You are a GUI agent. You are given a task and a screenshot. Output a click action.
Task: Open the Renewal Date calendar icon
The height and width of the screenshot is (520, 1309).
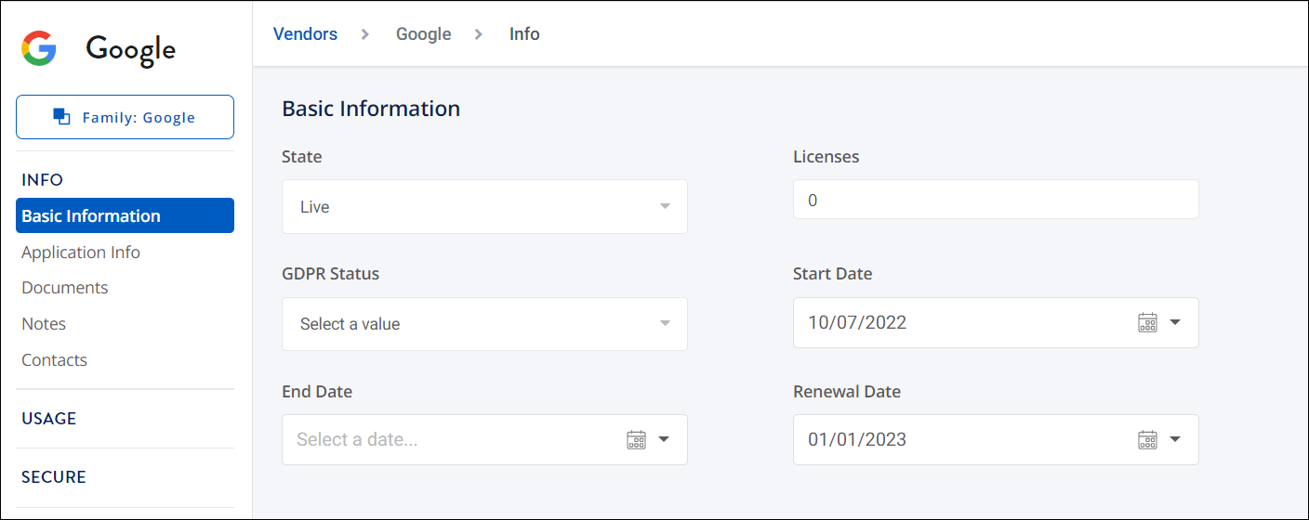pos(1148,439)
